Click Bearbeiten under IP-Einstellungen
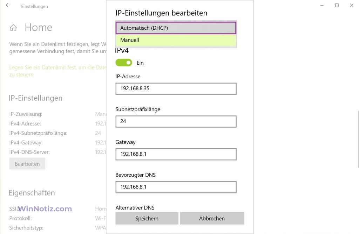Screen dimensions: 359x234 tap(27, 163)
